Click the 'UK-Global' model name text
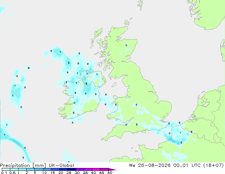Viewport: 225px width, 174px height. (61, 165)
